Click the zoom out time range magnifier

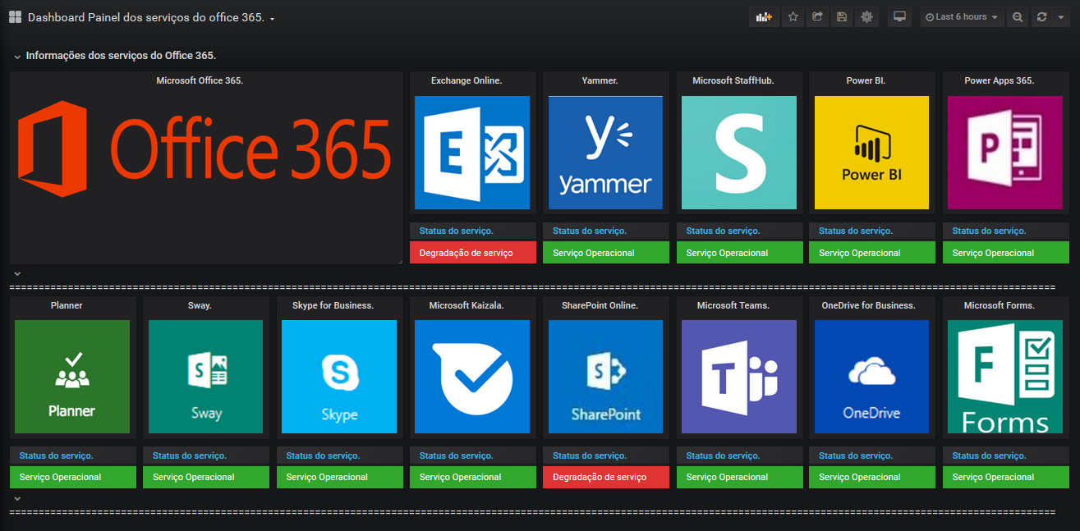click(1018, 16)
